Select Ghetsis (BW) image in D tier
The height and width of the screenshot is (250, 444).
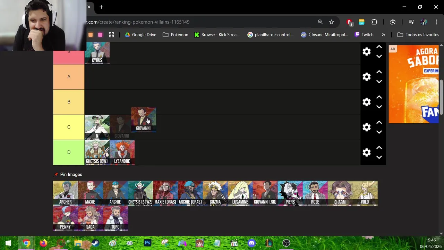pos(97,152)
